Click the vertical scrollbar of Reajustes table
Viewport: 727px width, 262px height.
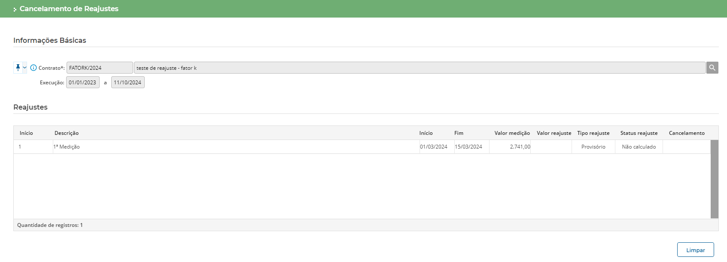(714, 179)
